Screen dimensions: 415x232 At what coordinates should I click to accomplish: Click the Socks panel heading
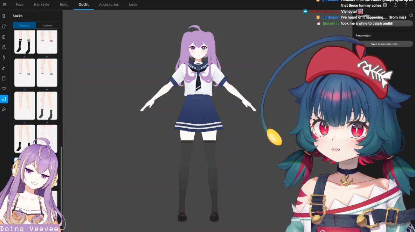coord(18,16)
